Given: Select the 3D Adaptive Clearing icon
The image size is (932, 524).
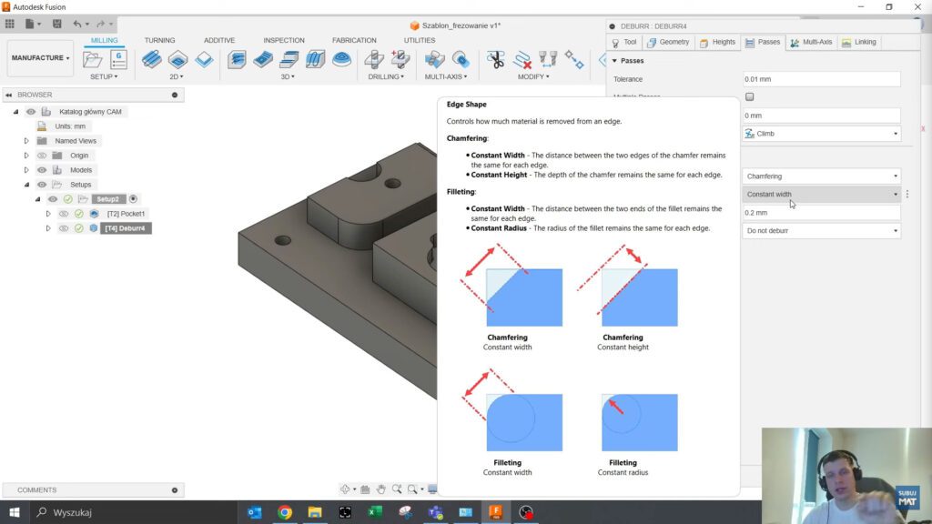Looking at the screenshot, I should click(237, 60).
